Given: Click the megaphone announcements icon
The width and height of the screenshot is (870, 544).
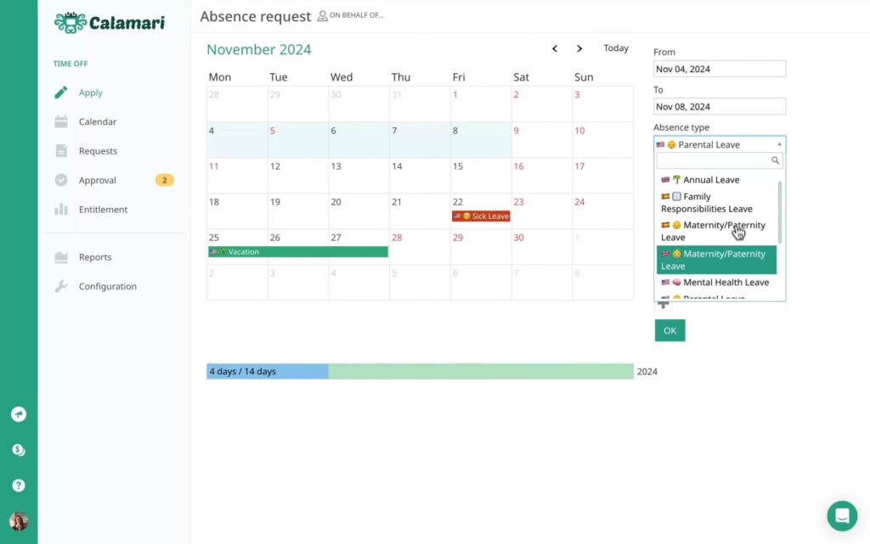Looking at the screenshot, I should [x=19, y=414].
